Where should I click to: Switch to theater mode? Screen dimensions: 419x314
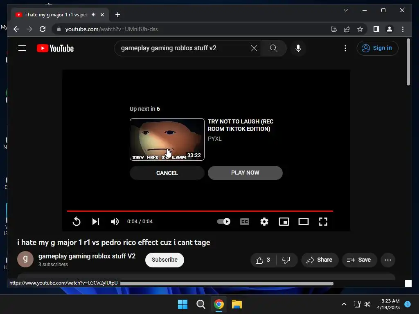click(x=304, y=222)
